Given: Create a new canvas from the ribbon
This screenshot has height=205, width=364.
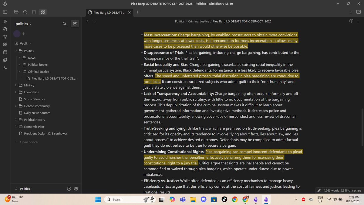Looking at the screenshot, I should (x=5, y=44).
